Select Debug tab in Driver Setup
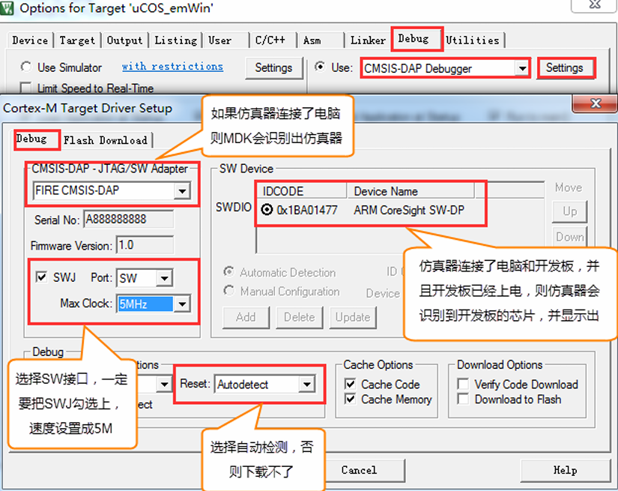Screen dimensions: 618x491 point(37,139)
